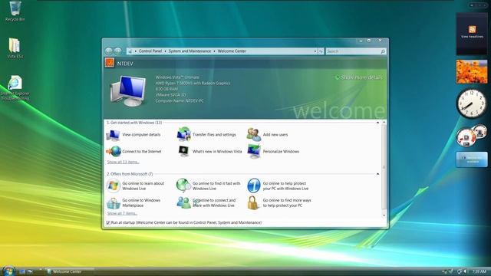Click System and Maintenance breadcrumb
The width and height of the screenshot is (491, 276).
[189, 51]
